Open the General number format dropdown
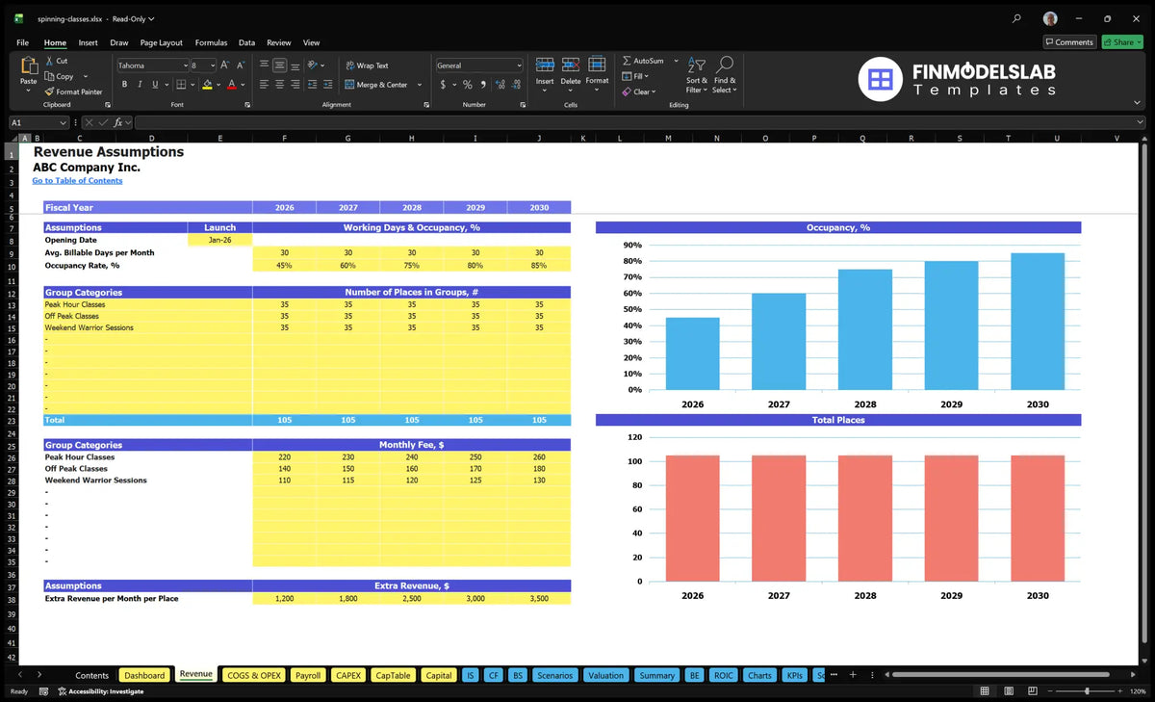The image size is (1155, 702). click(519, 65)
